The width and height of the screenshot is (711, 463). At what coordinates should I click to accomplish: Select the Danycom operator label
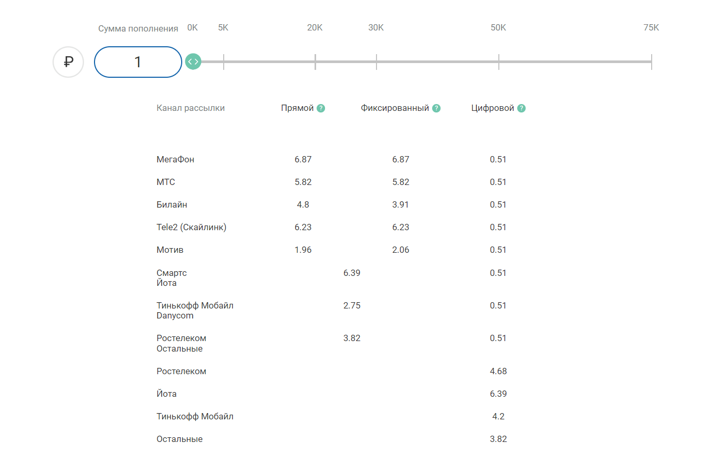[x=175, y=316]
